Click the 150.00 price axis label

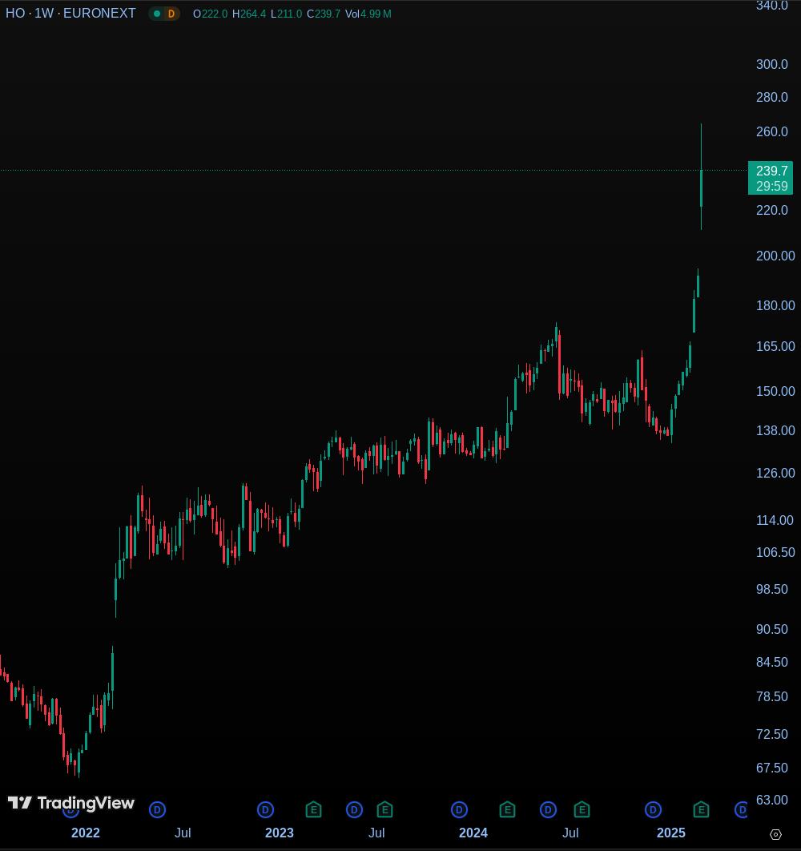tap(775, 391)
